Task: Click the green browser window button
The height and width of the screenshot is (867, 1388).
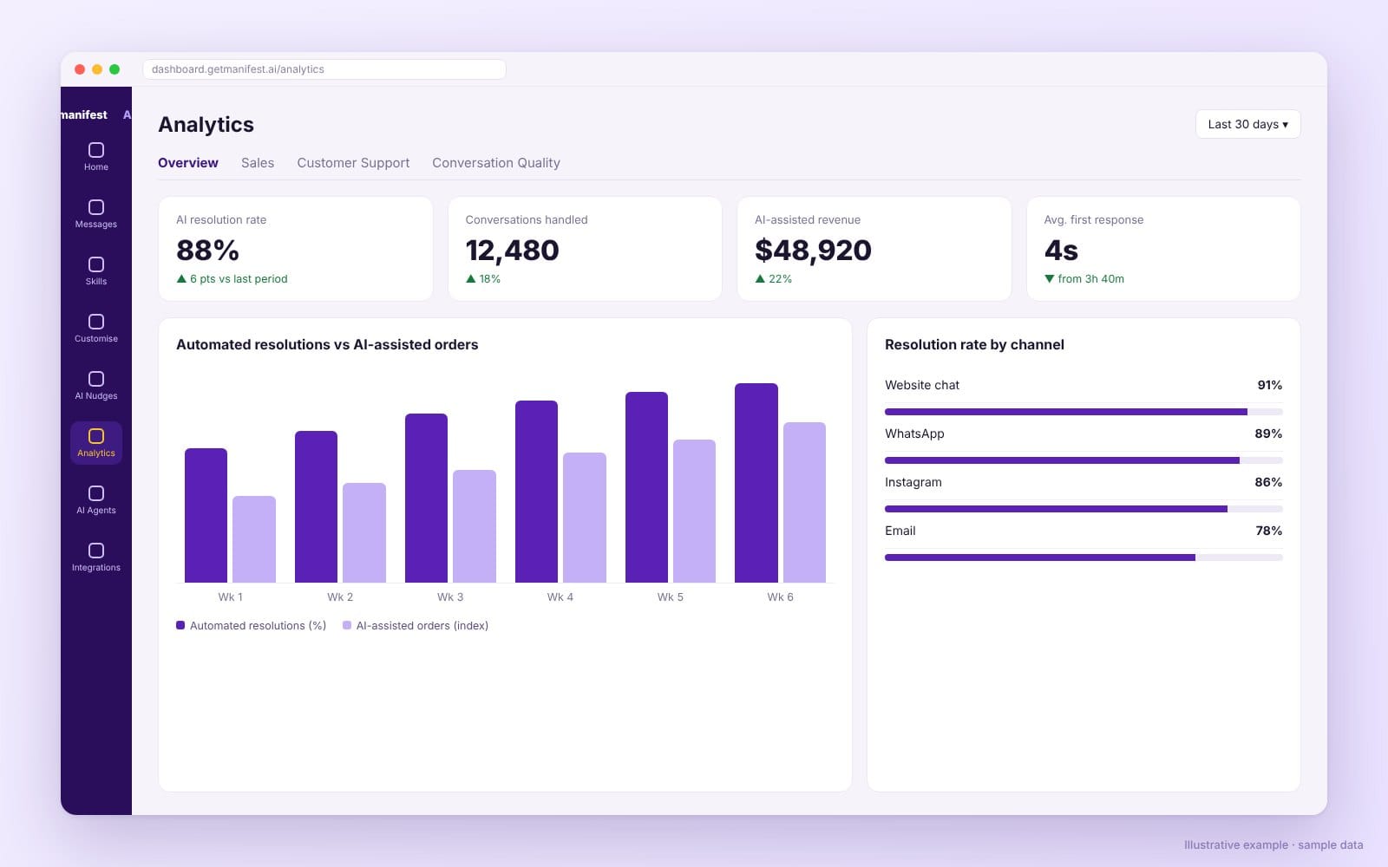Action: [x=115, y=69]
